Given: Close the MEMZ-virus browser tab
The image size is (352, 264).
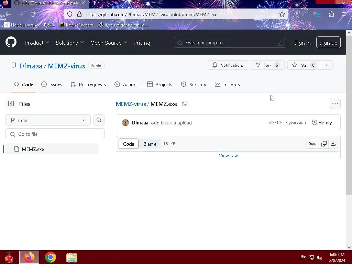Looking at the screenshot, I should [x=83, y=3].
